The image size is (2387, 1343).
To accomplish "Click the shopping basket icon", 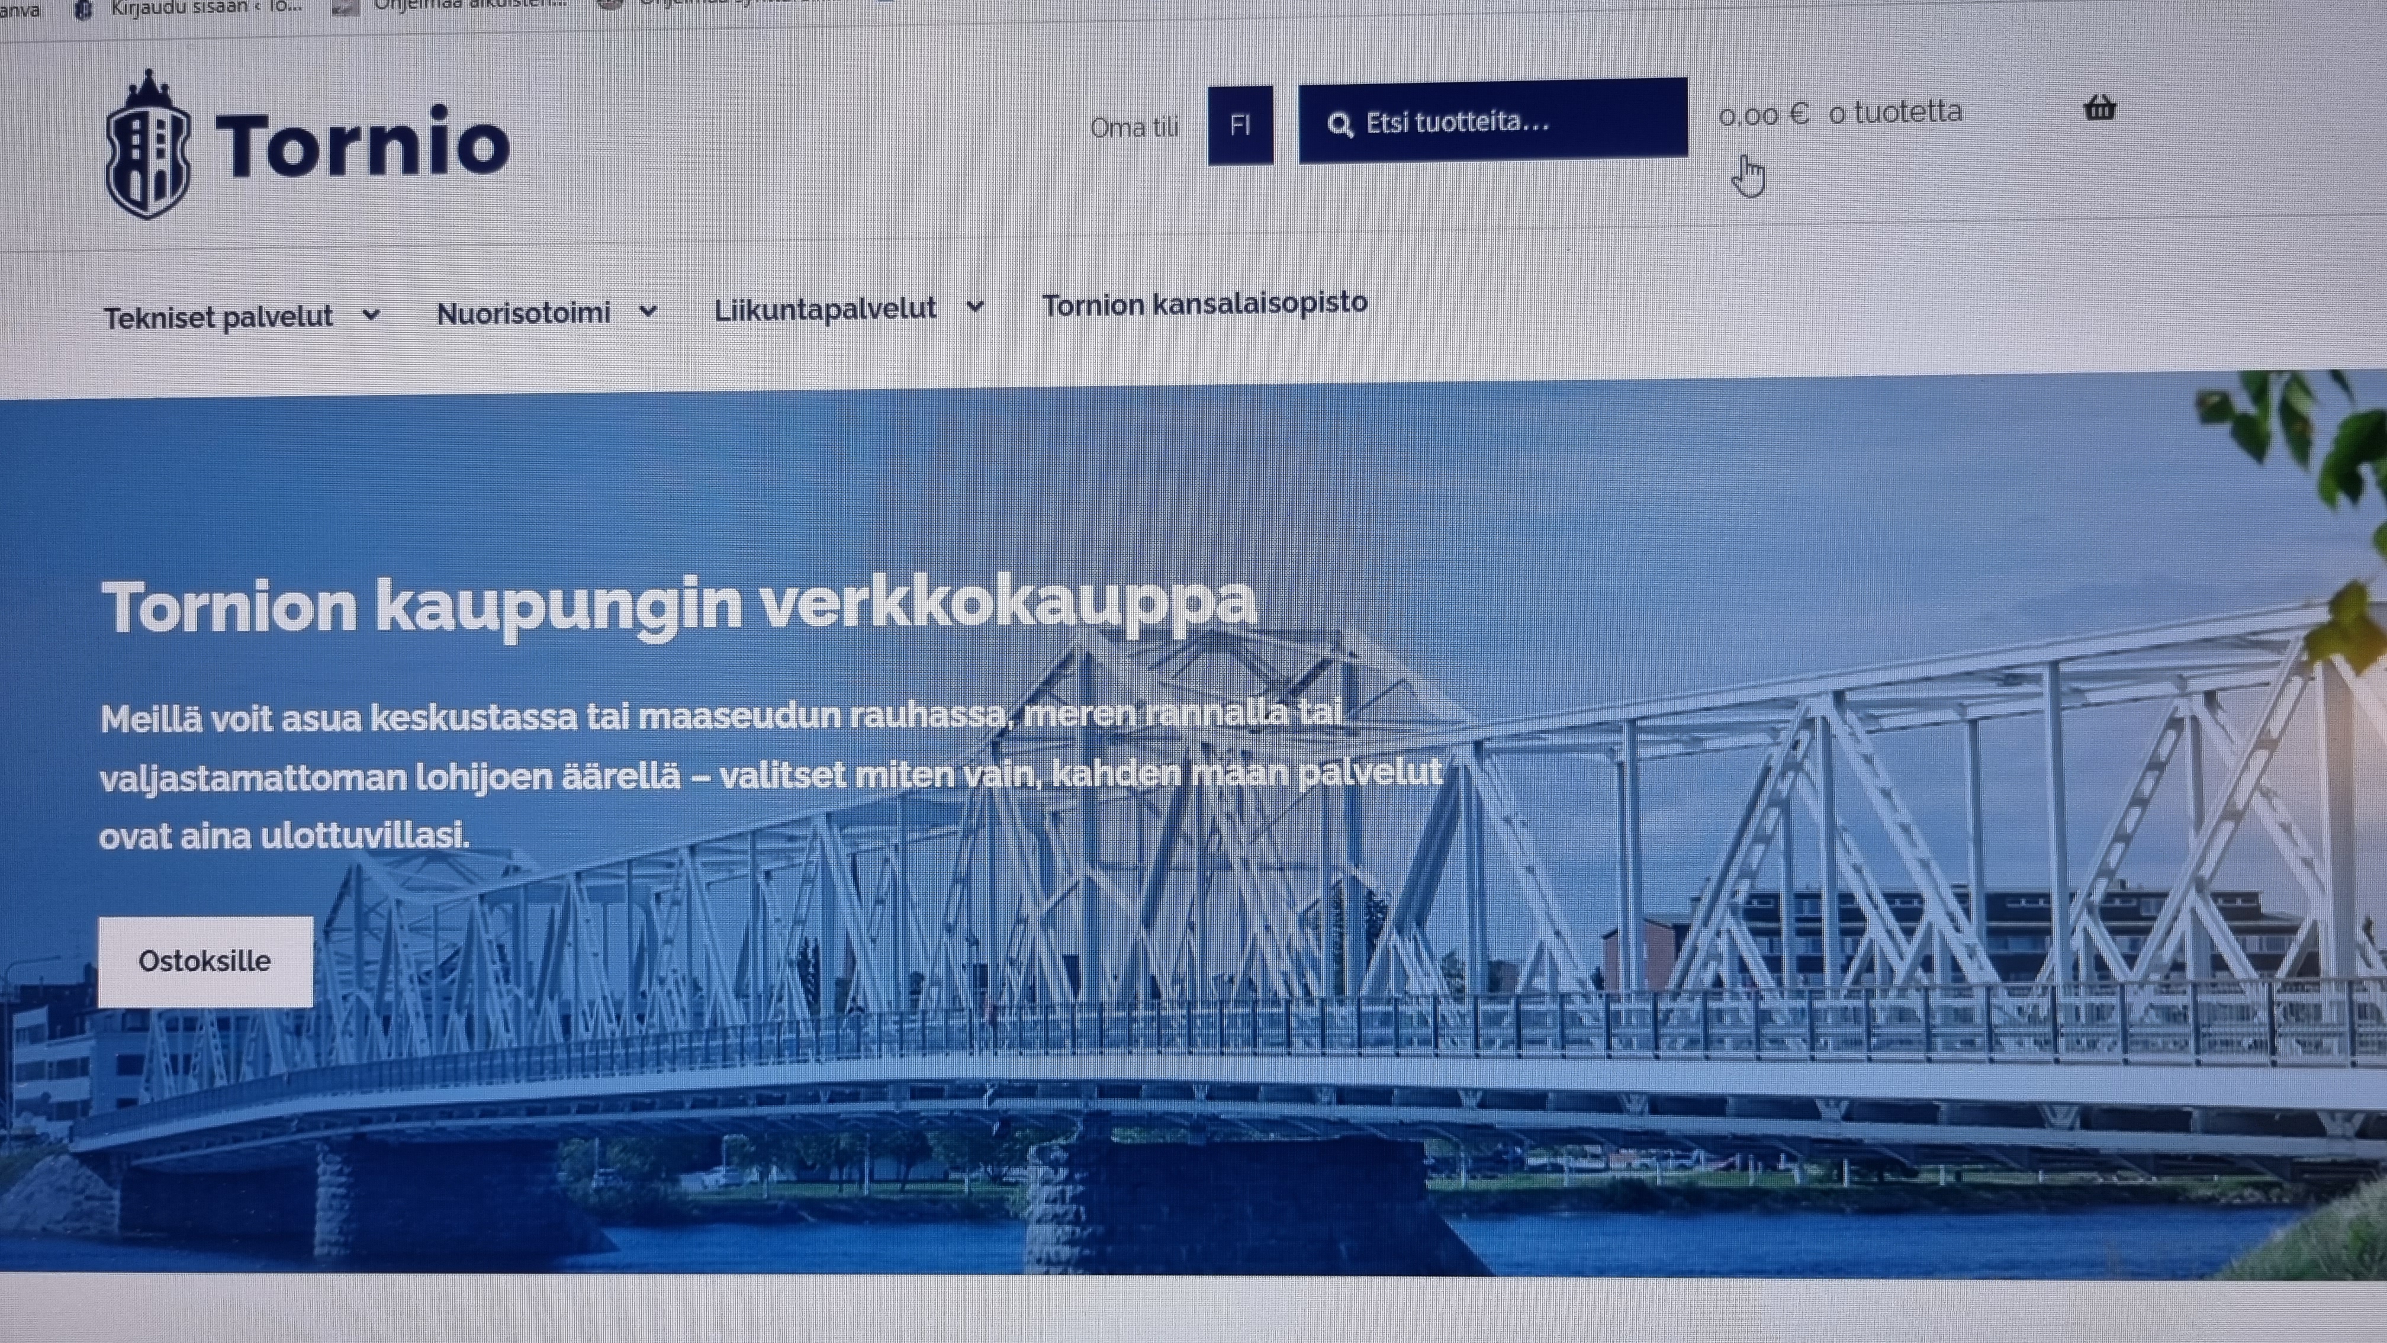I will point(2099,108).
